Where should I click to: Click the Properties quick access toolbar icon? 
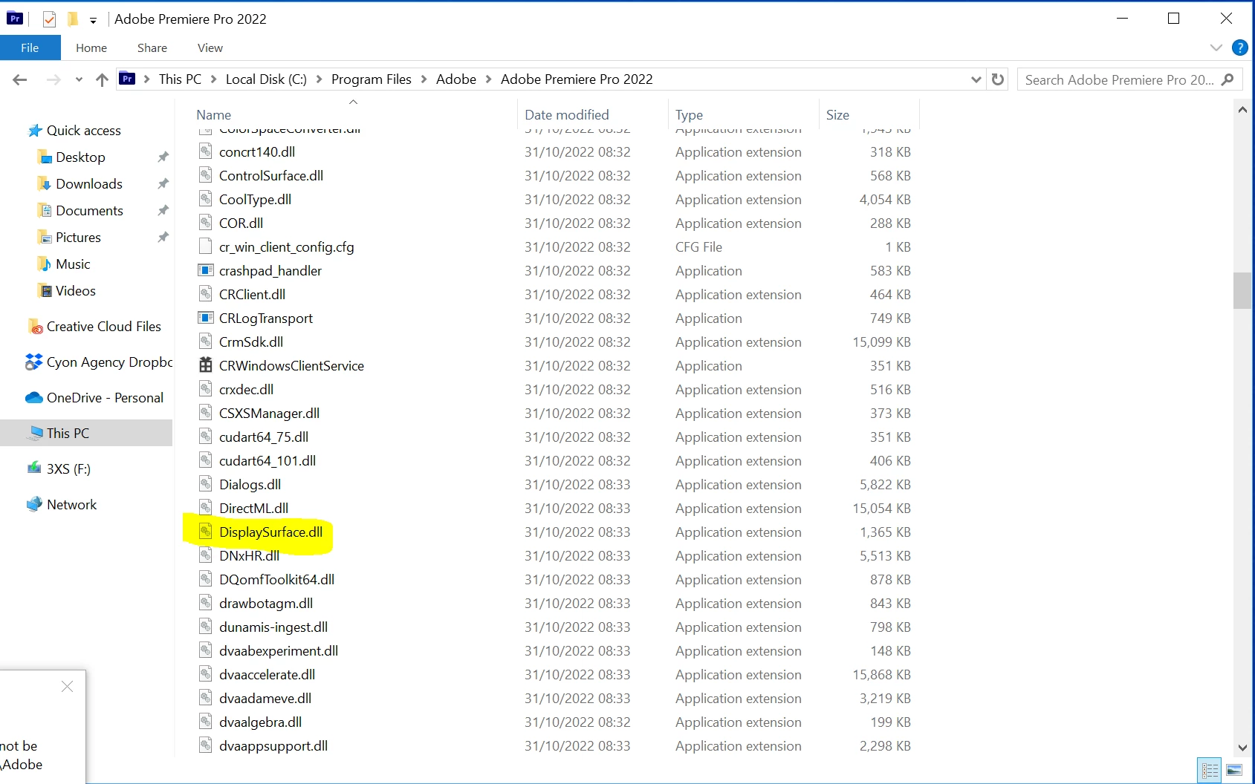point(49,19)
